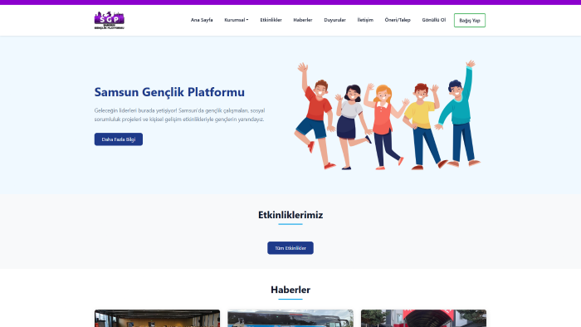Click the Bağış Yap button
This screenshot has height=327, width=581.
(x=470, y=21)
